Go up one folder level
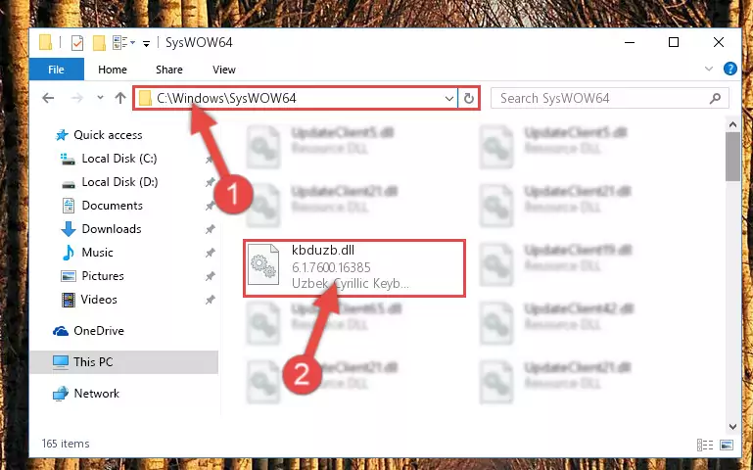 tap(120, 98)
